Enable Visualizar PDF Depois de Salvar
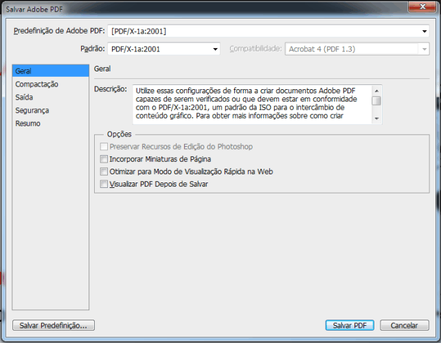Image resolution: width=441 pixels, height=343 pixels. pos(104,184)
